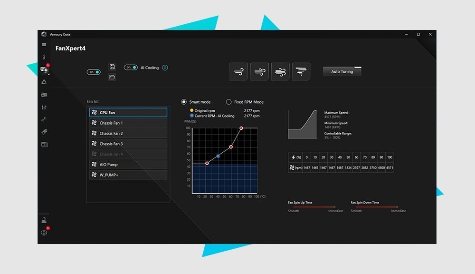The width and height of the screenshot is (475, 274).
Task: Click the fan speed curve thumbnail
Action: point(302,125)
